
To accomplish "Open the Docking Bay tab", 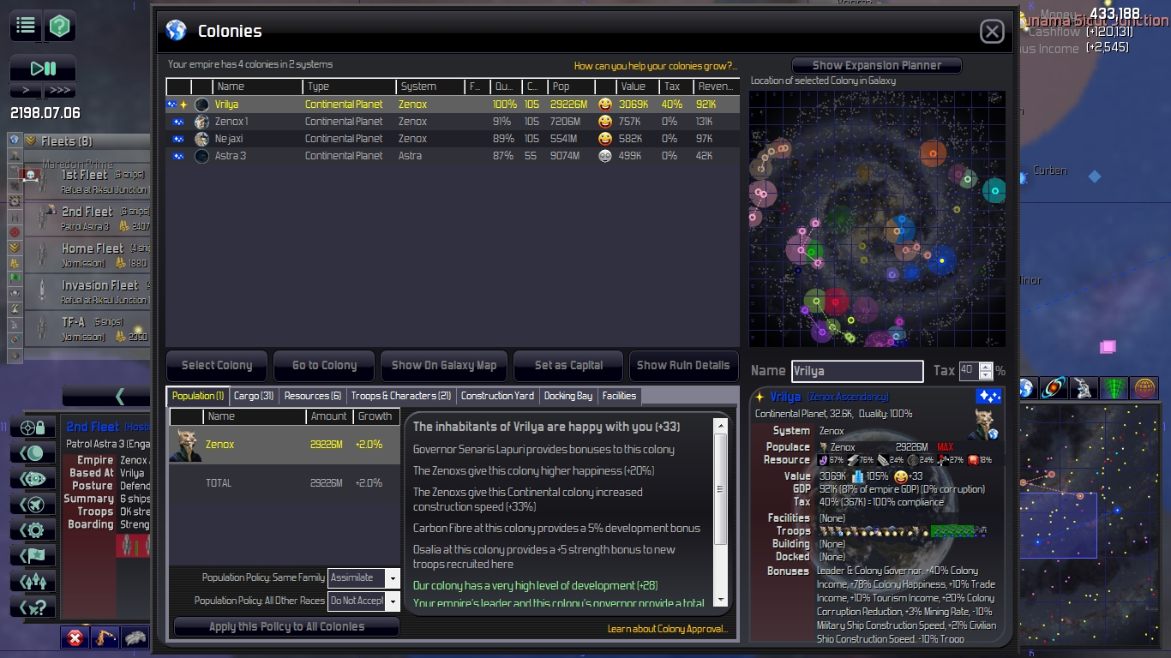I will 568,396.
